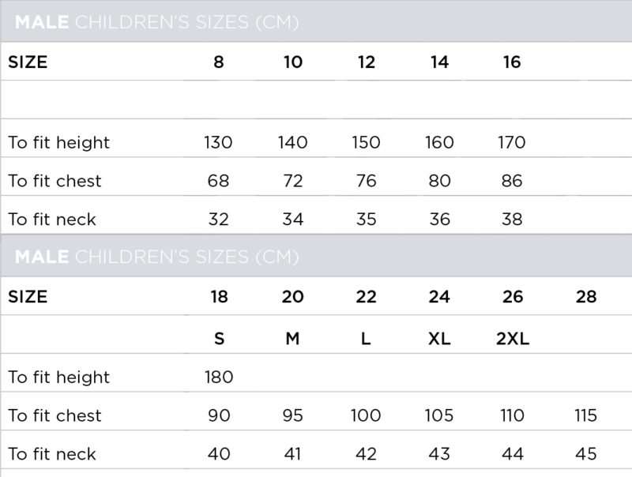The height and width of the screenshot is (477, 632).
Task: Select the 170 height value
Action: (512, 143)
